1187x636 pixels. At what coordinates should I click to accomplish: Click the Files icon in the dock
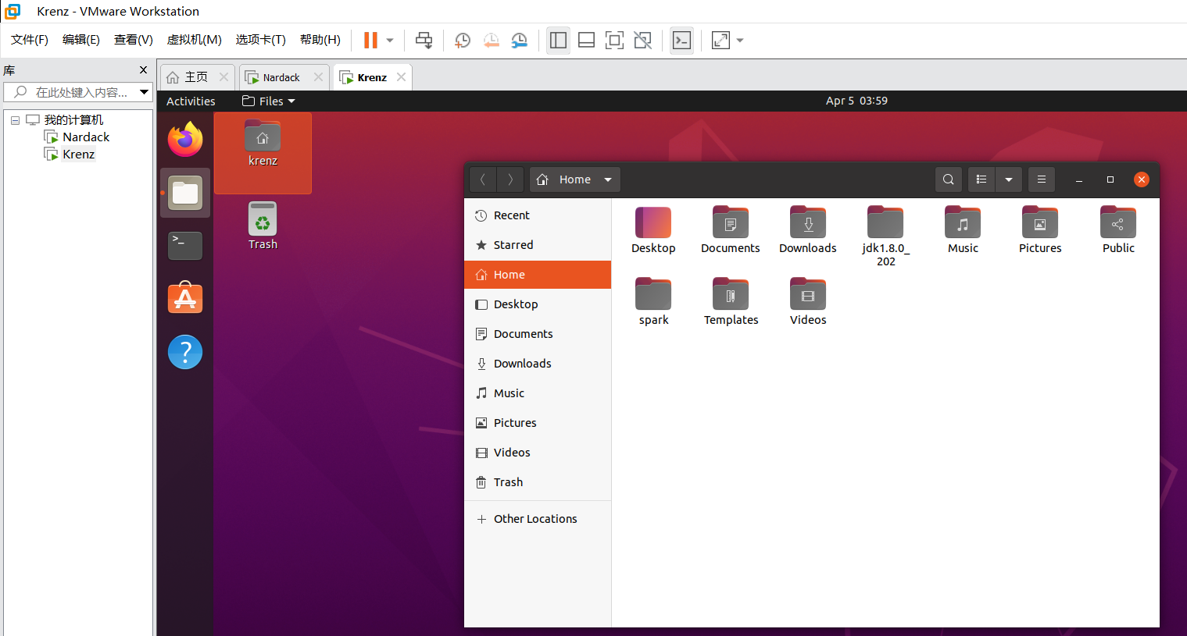point(185,193)
